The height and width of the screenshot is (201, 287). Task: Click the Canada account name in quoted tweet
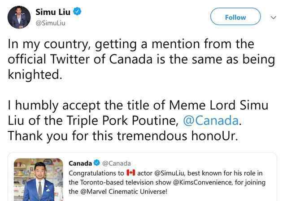tap(80, 163)
